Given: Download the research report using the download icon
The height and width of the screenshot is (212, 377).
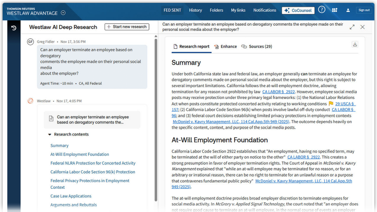Looking at the screenshot, I should coord(355,44).
